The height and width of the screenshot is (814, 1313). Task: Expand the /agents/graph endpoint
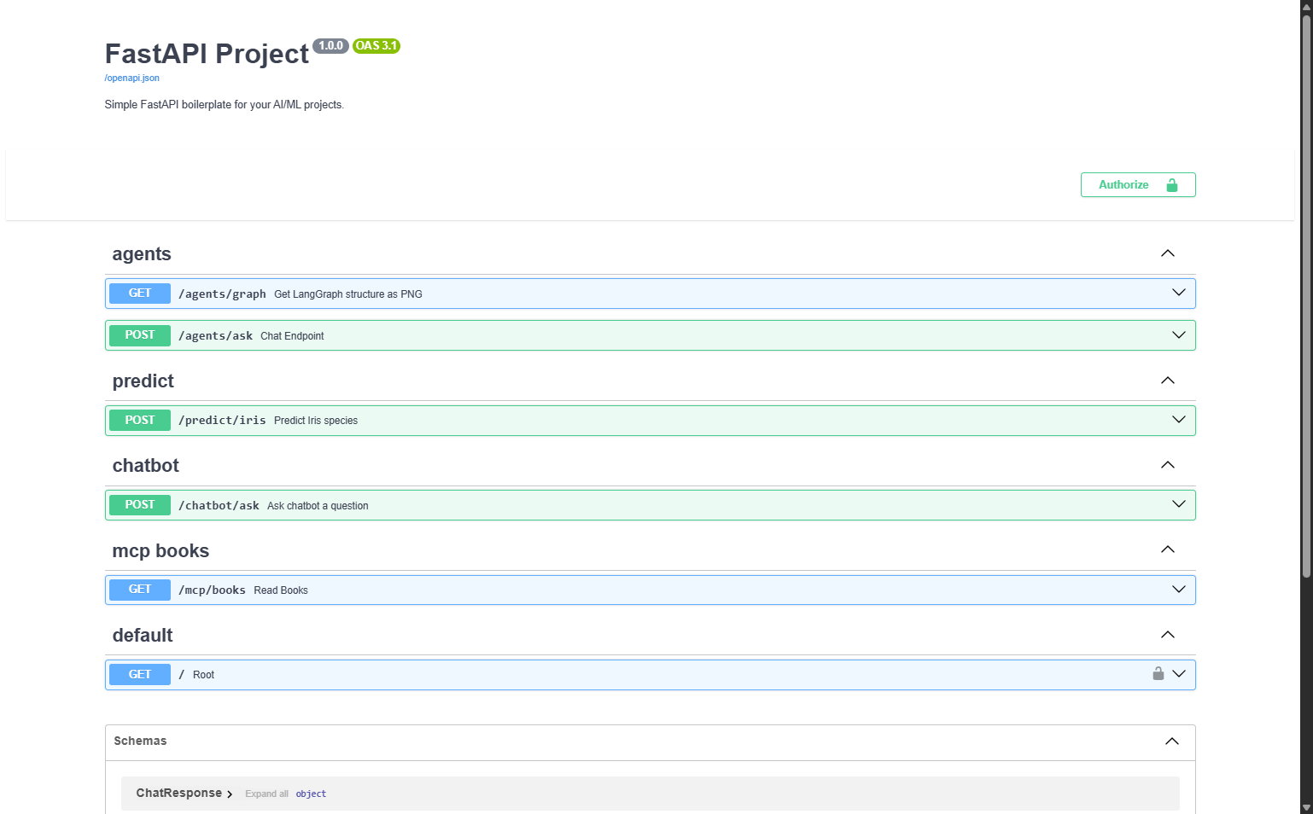pos(1179,293)
